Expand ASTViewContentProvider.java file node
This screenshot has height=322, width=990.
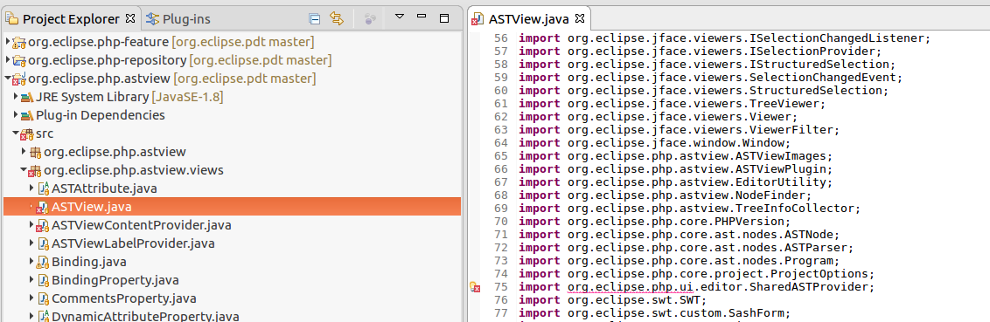[31, 225]
